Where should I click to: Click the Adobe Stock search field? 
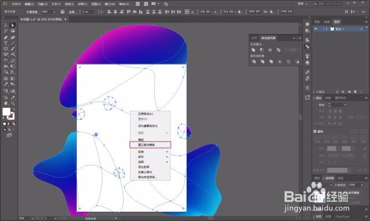coord(328,4)
